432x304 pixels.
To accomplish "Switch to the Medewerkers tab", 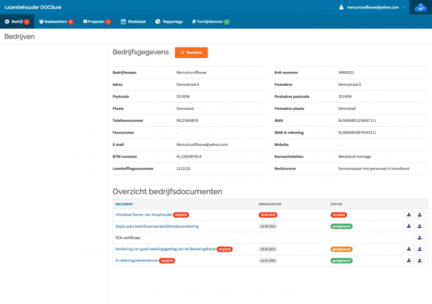I will [x=56, y=21].
